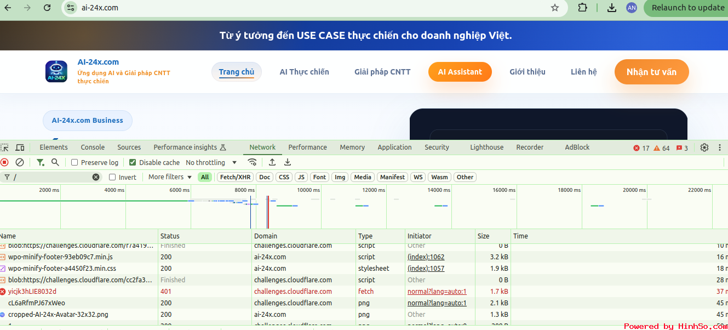
Task: Click the AI Assistant nav button
Action: [x=460, y=72]
